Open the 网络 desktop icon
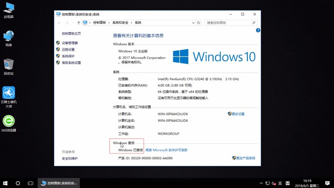Screen dimensions: 334x188 click(9, 39)
